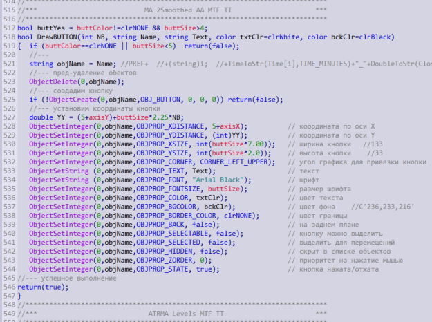Click on 'return(true);' statement
This screenshot has width=432, height=322.
click(43, 287)
